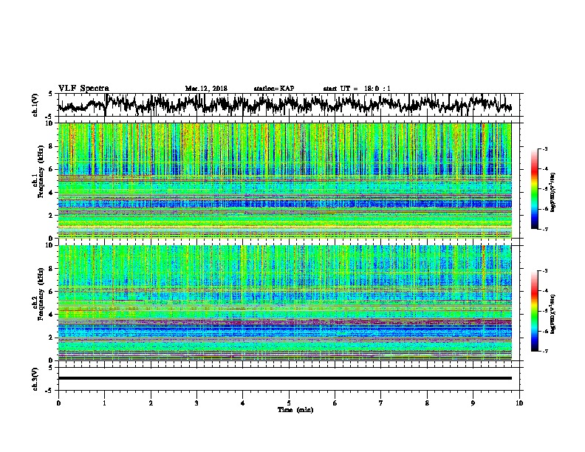The image size is (585, 452).
Task: Click Time axis tick label "6"
Action: pyautogui.click(x=335, y=403)
